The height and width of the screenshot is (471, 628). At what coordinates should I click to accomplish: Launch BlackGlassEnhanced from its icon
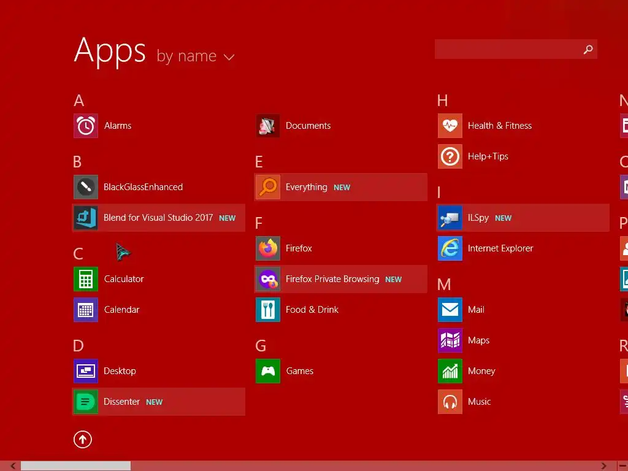click(x=86, y=187)
